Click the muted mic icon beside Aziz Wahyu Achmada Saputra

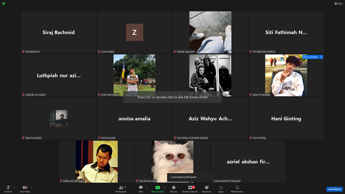pos(175,138)
